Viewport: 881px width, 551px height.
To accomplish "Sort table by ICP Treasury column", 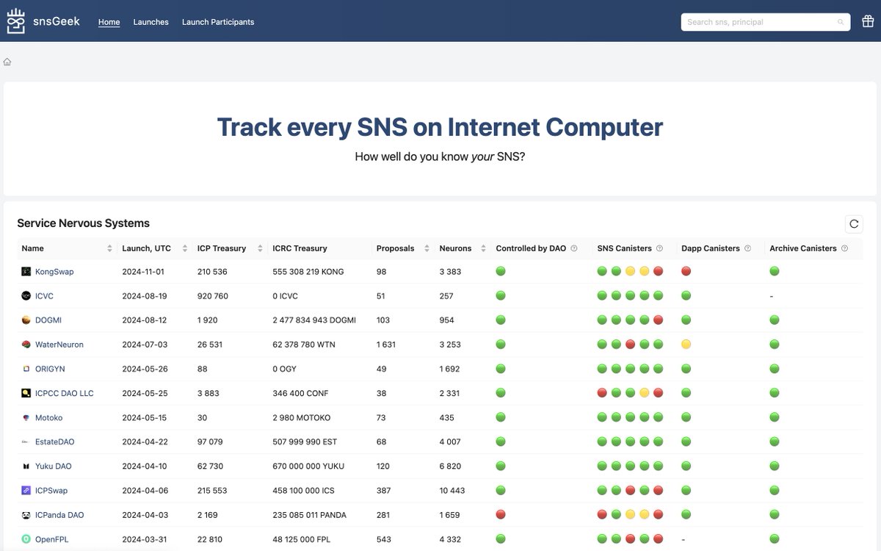I will (260, 248).
